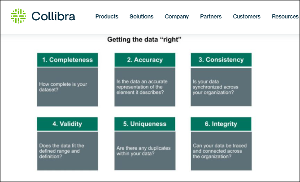300x182 pixels.
Task: Pick the '6. Integrity' header
Action: [221, 124]
